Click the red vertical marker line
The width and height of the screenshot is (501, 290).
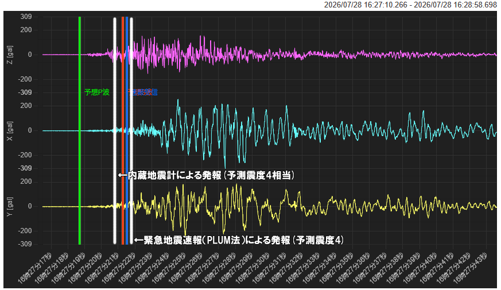[123, 130]
